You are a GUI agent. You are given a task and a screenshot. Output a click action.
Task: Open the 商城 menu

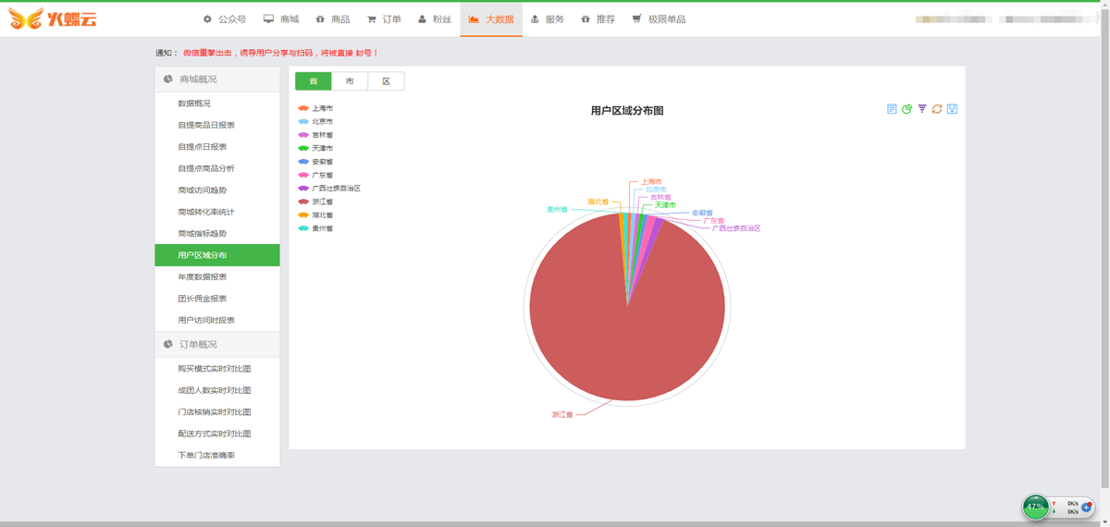[281, 19]
